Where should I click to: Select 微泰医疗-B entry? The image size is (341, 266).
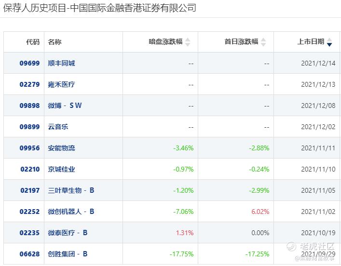[x=68, y=233]
